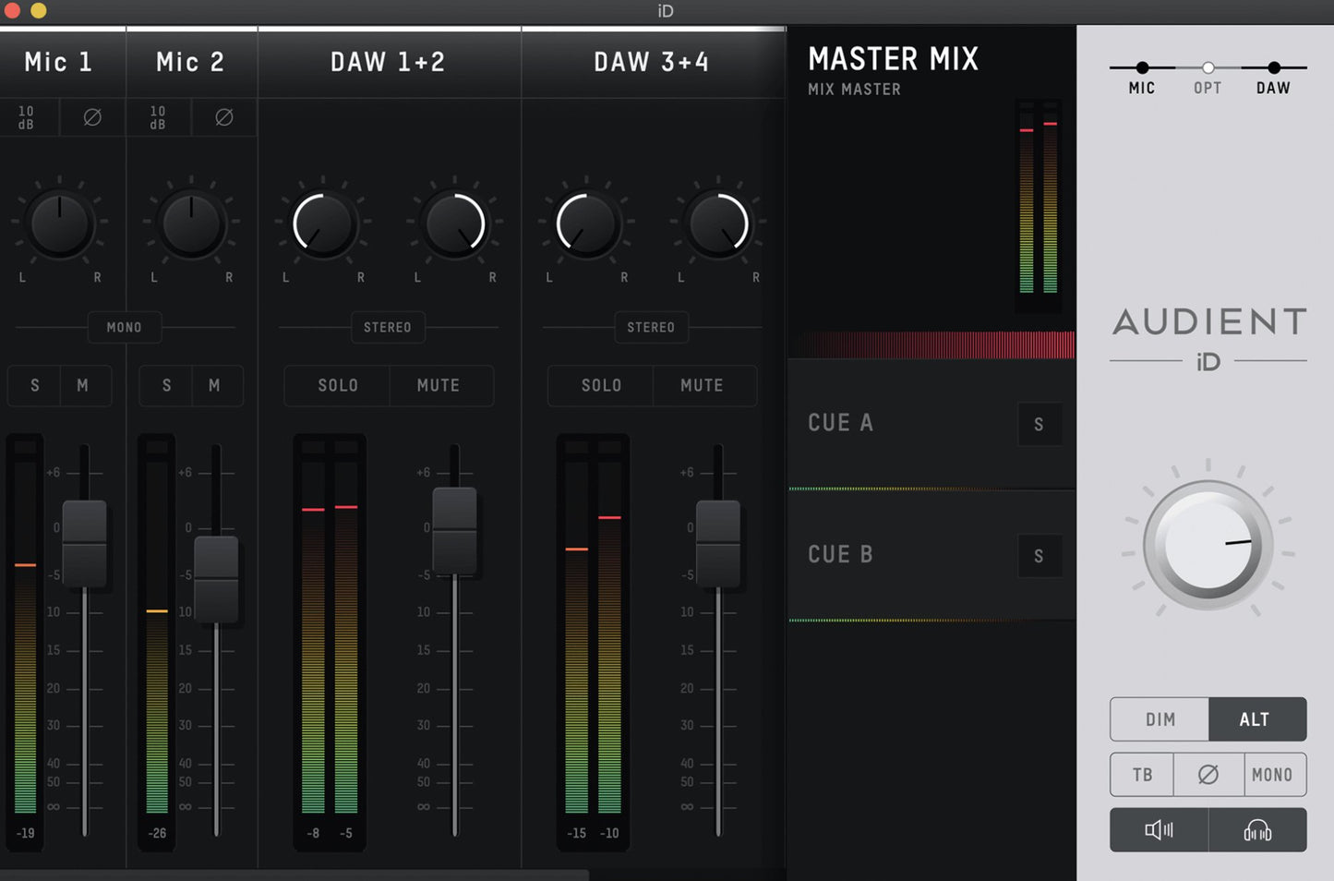This screenshot has height=881, width=1334.
Task: Engage phase invert on Mic 2
Action: (222, 117)
